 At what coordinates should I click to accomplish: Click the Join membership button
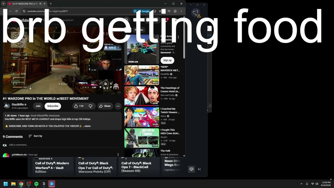tap(38, 106)
